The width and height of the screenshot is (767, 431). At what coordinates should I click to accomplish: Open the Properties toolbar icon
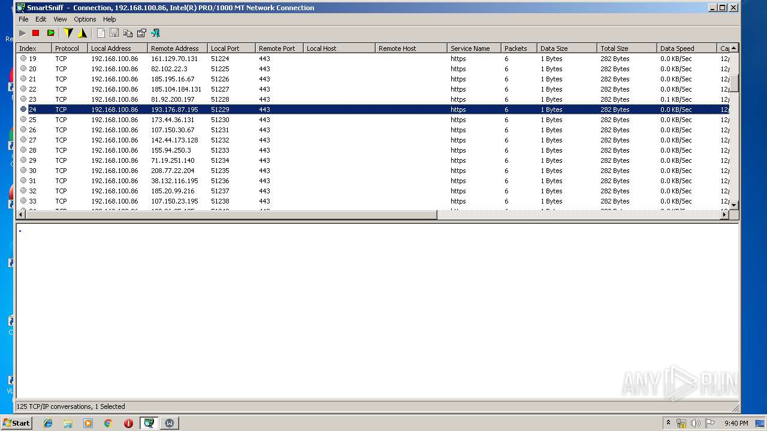coord(141,33)
